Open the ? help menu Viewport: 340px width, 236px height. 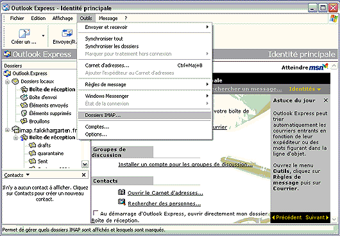tap(126, 18)
